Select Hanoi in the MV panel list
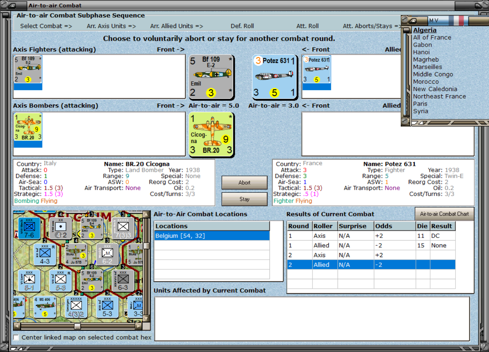This screenshot has height=352, width=489. pyautogui.click(x=421, y=52)
